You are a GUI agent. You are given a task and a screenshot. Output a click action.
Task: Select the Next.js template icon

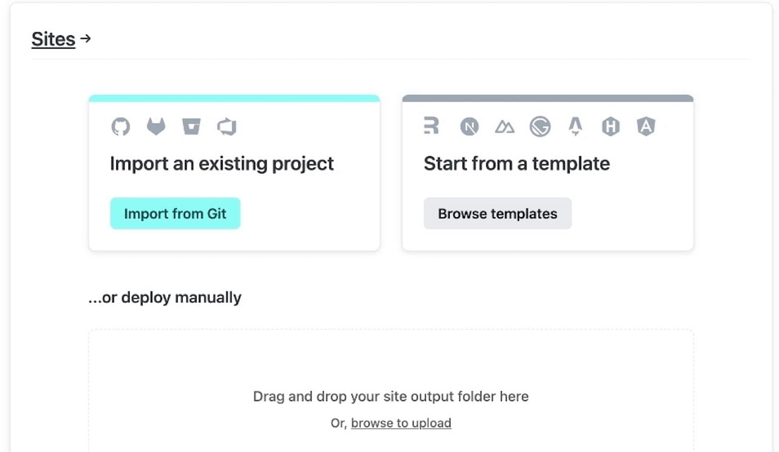pyautogui.click(x=469, y=127)
